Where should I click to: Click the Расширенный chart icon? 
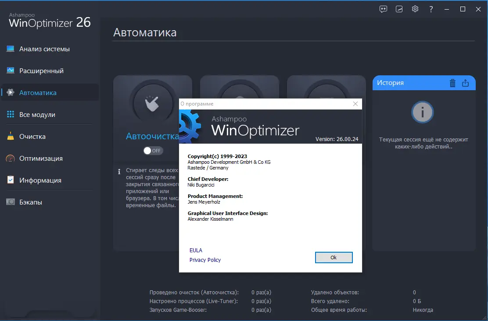point(10,71)
